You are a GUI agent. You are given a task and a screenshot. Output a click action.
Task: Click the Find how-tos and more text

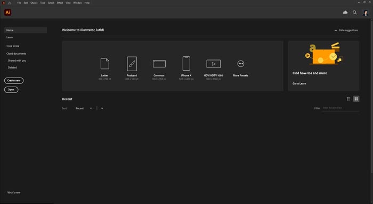point(310,73)
